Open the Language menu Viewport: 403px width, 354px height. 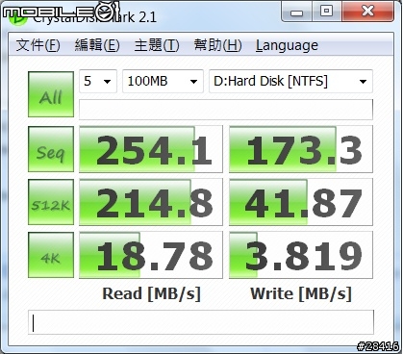[287, 45]
